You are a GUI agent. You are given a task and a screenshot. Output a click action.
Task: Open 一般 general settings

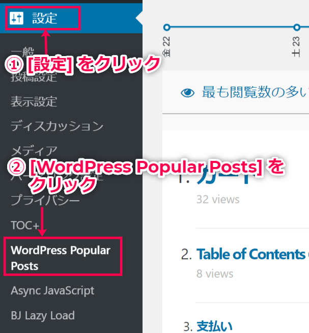(22, 51)
